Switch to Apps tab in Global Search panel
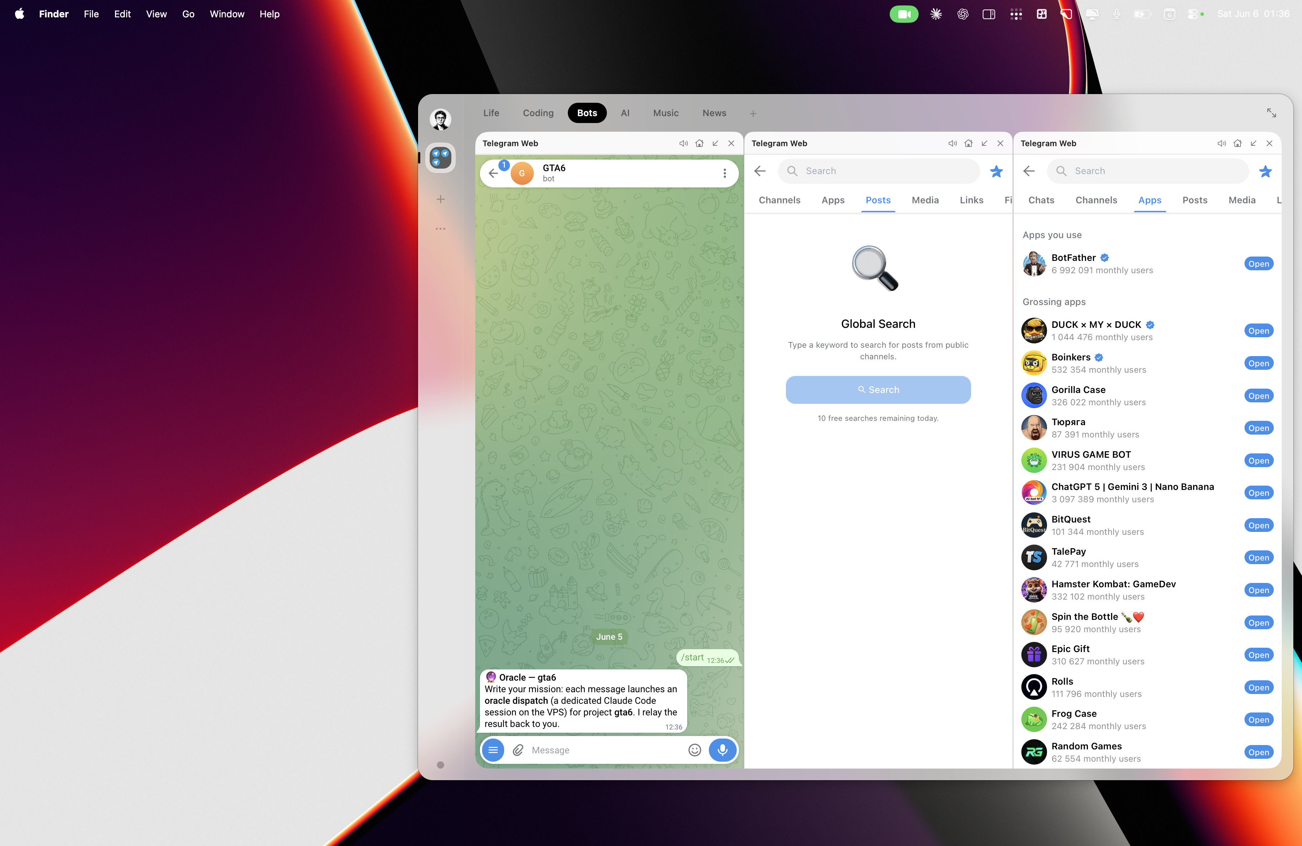 pyautogui.click(x=833, y=200)
